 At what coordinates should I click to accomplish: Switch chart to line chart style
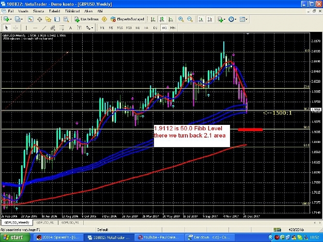coord(171,19)
